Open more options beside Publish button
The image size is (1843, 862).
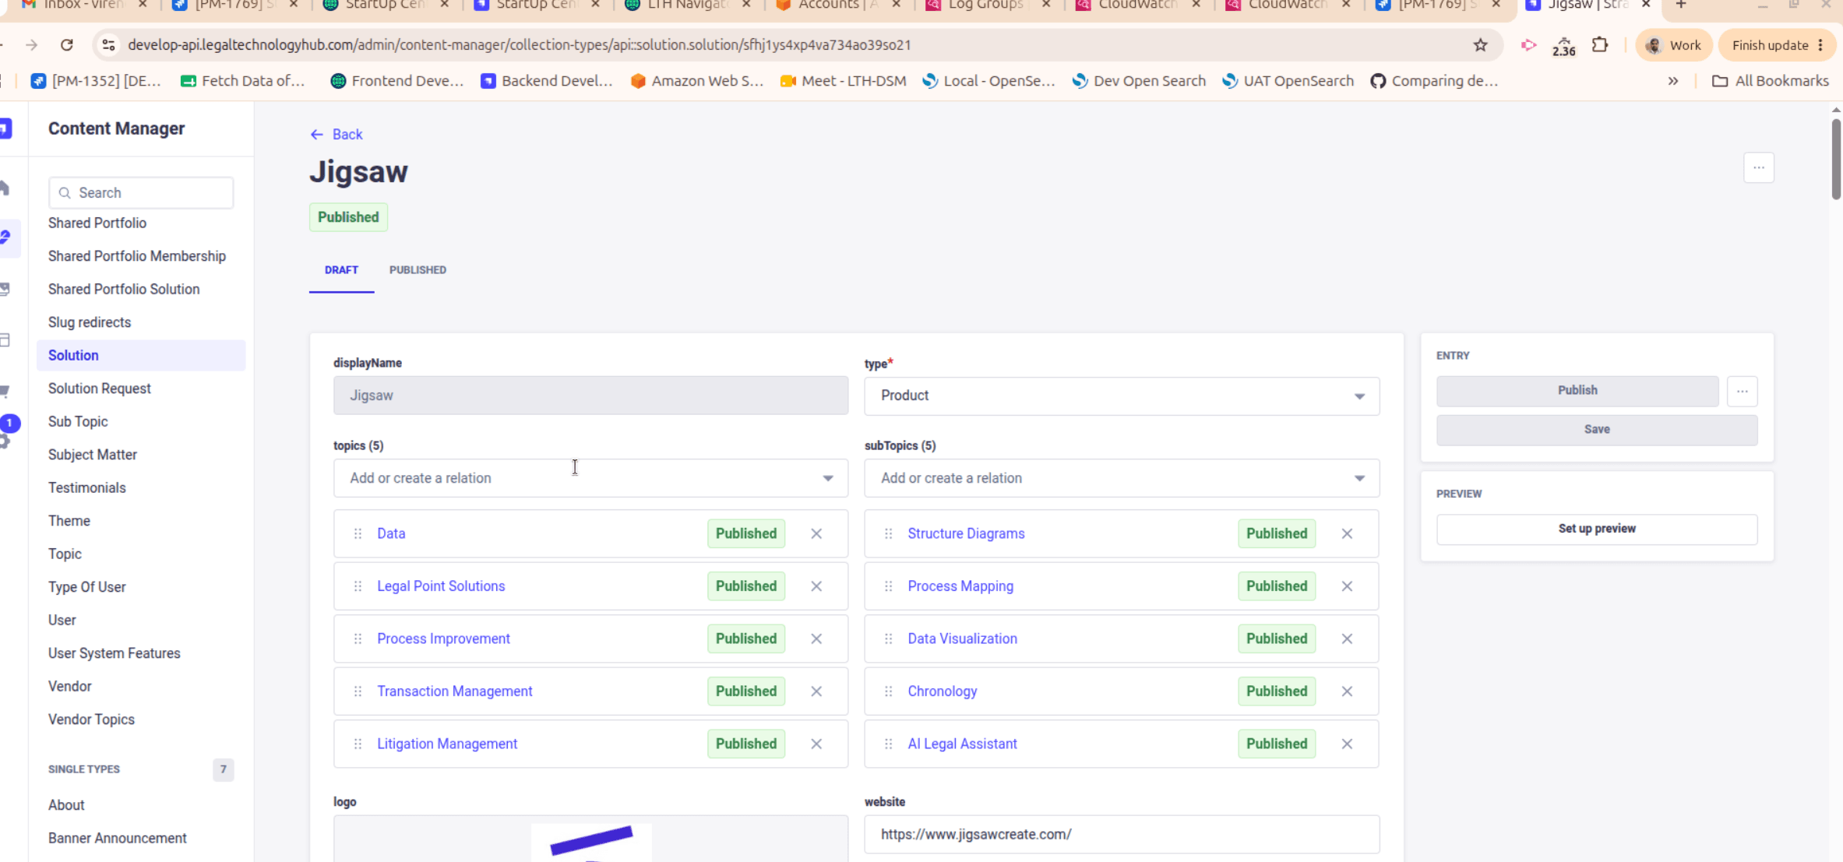pyautogui.click(x=1742, y=391)
